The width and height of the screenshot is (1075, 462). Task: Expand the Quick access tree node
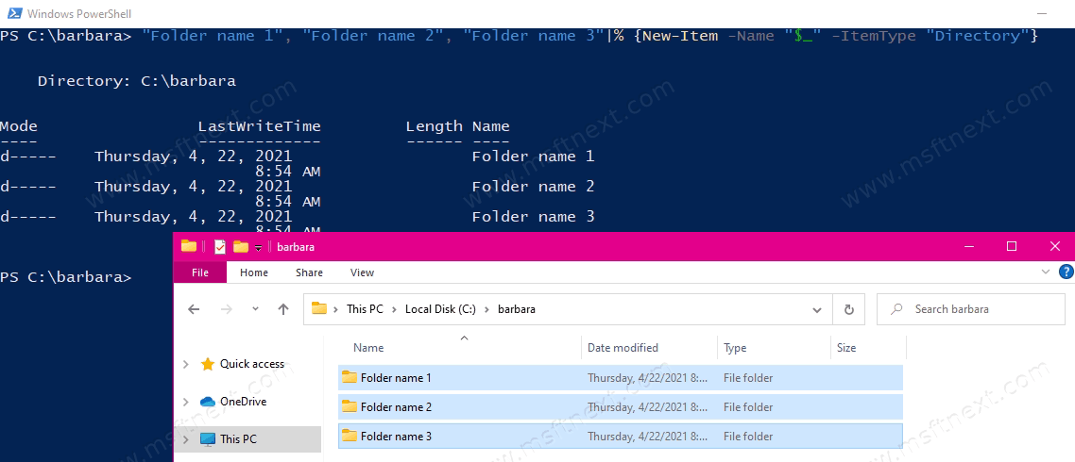coord(185,364)
